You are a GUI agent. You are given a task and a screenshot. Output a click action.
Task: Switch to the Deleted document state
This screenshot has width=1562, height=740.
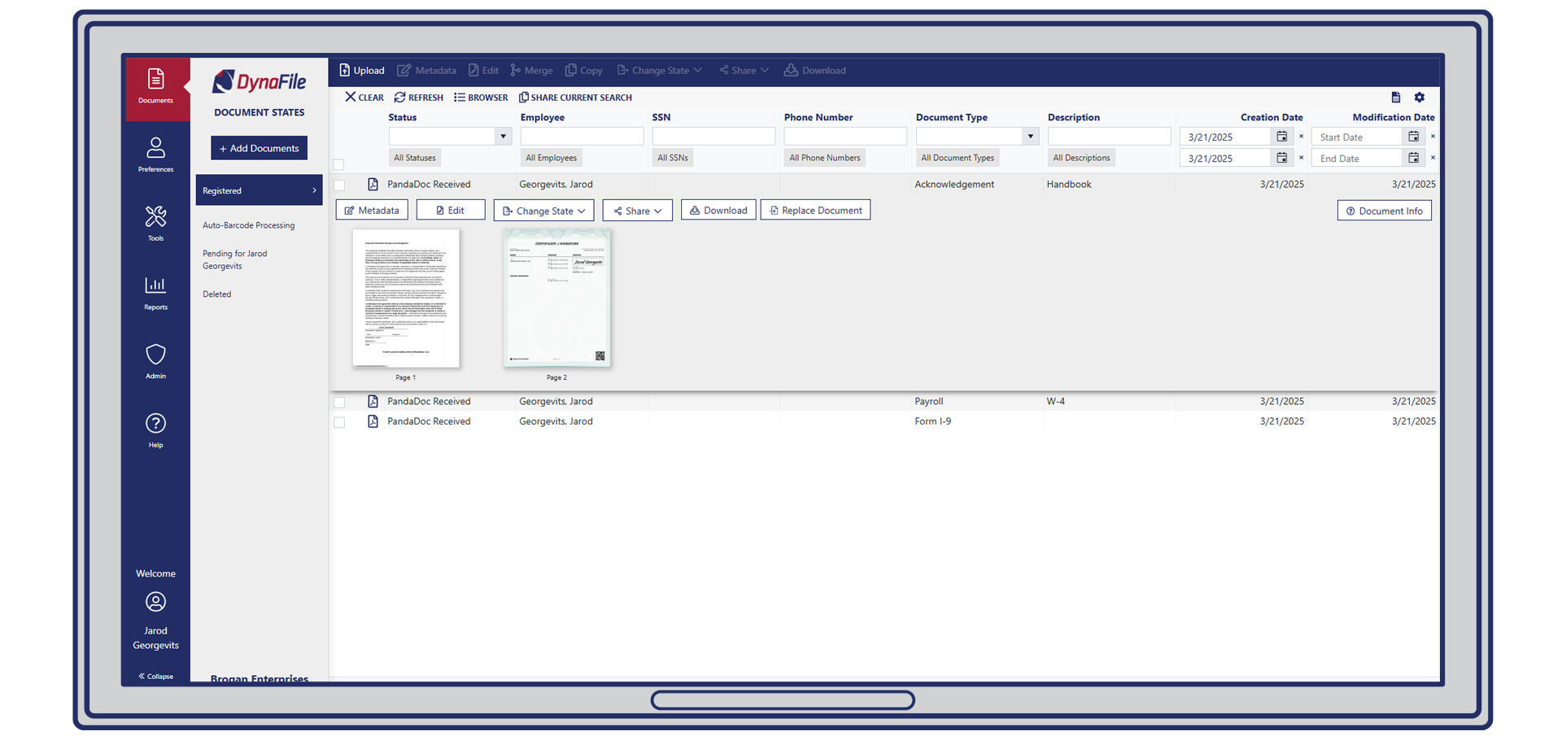point(216,294)
